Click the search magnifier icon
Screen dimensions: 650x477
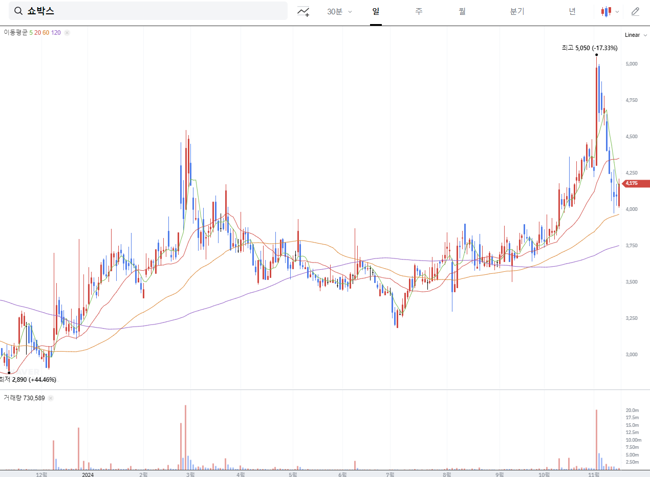(18, 11)
